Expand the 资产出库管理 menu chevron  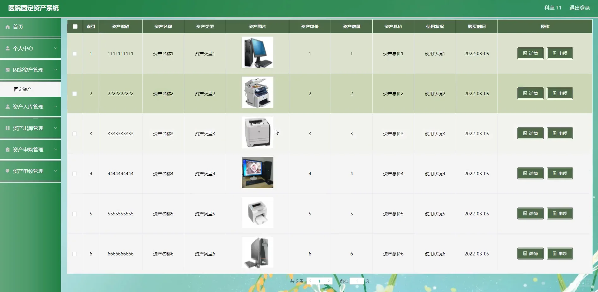[56, 128]
